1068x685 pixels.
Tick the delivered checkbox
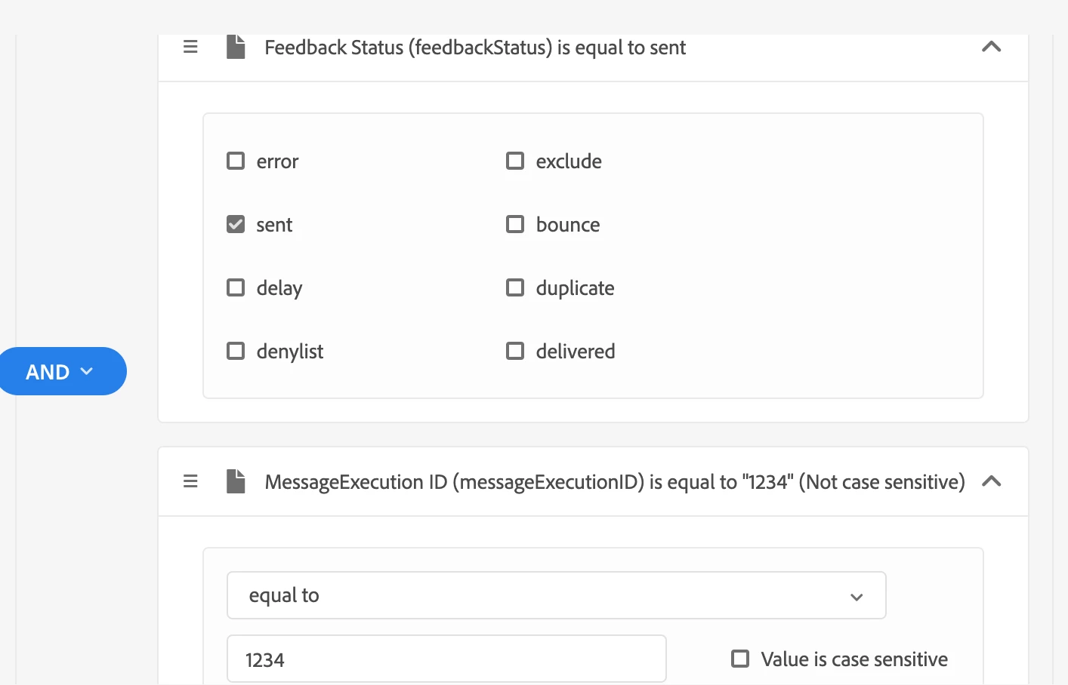coord(515,351)
